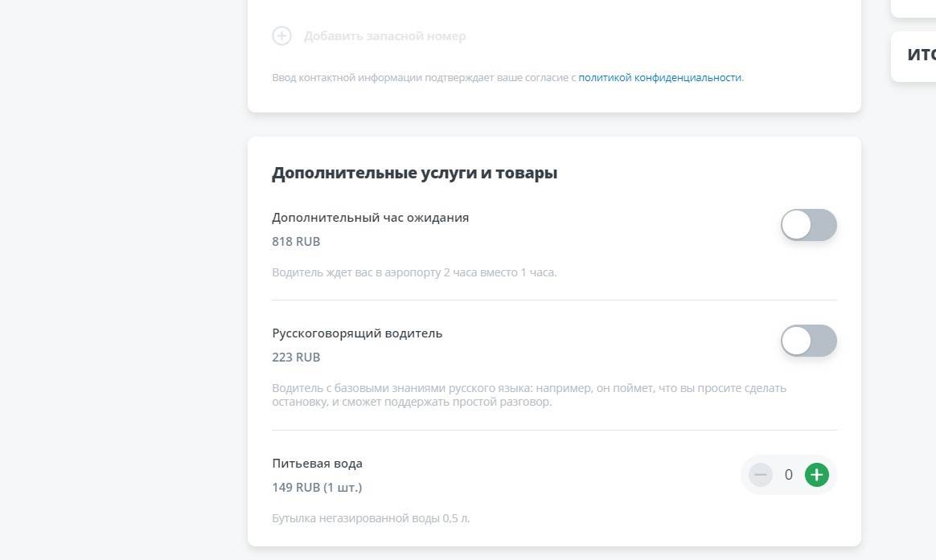Click the drinking water quantity value 0
This screenshot has height=560, width=936.
pos(788,475)
